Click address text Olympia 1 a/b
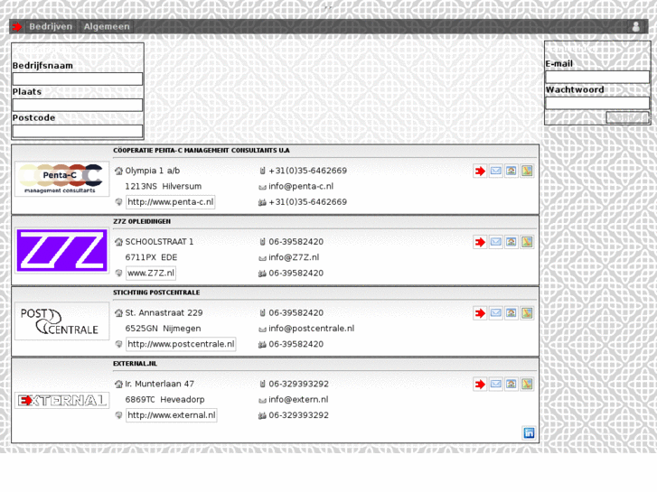657x492 pixels. pos(153,171)
